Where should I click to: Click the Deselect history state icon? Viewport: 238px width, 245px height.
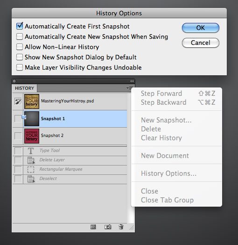31,179
